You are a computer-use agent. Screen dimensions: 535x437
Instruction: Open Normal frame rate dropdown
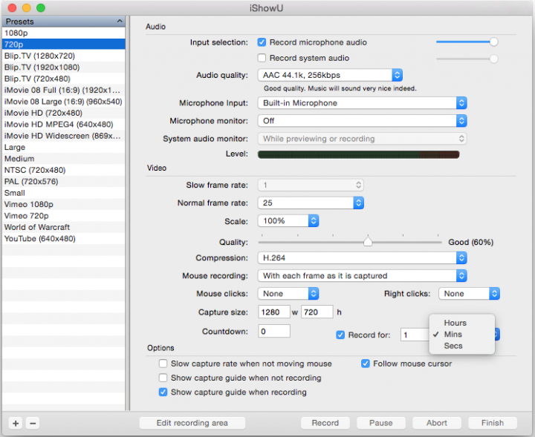[x=311, y=203]
